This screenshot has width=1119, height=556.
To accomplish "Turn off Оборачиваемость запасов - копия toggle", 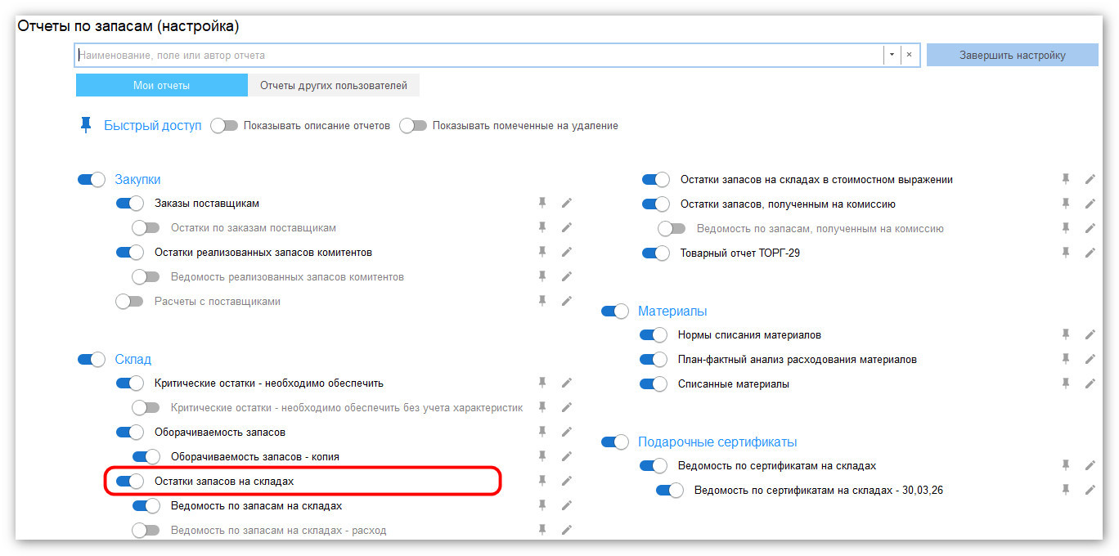I will tap(146, 456).
